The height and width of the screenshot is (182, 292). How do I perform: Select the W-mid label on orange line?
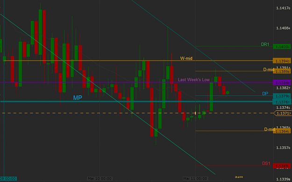[186, 58]
